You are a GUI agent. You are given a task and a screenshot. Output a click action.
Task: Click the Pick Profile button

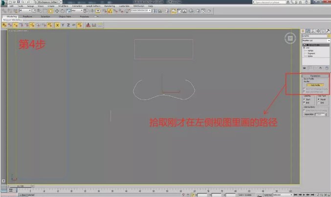click(x=315, y=85)
